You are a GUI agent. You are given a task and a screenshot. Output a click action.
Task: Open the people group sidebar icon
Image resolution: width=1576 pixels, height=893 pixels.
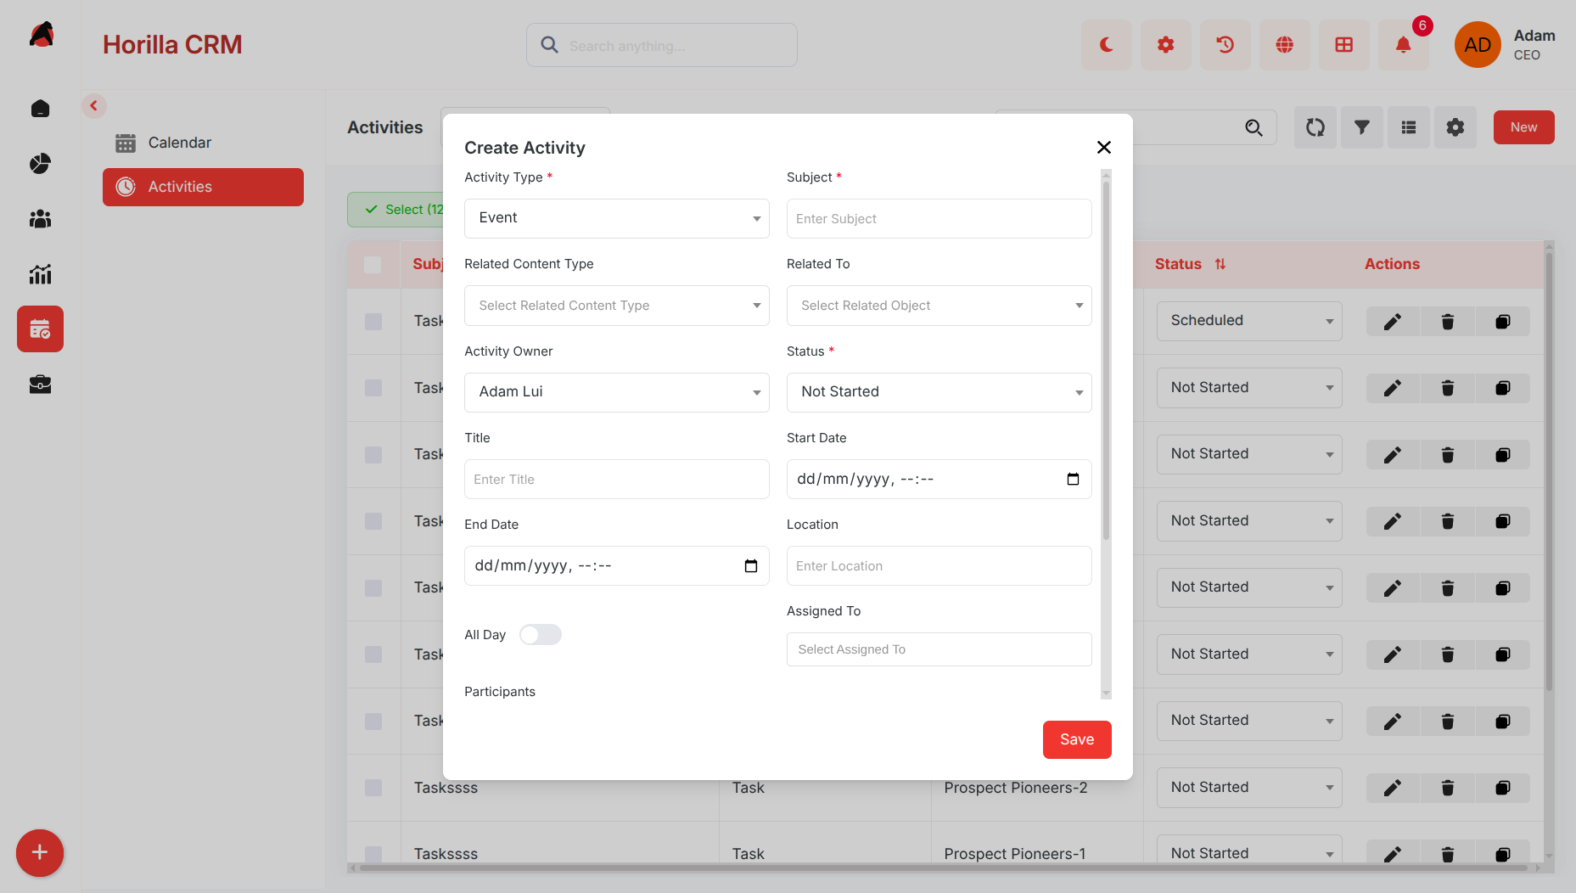tap(40, 219)
